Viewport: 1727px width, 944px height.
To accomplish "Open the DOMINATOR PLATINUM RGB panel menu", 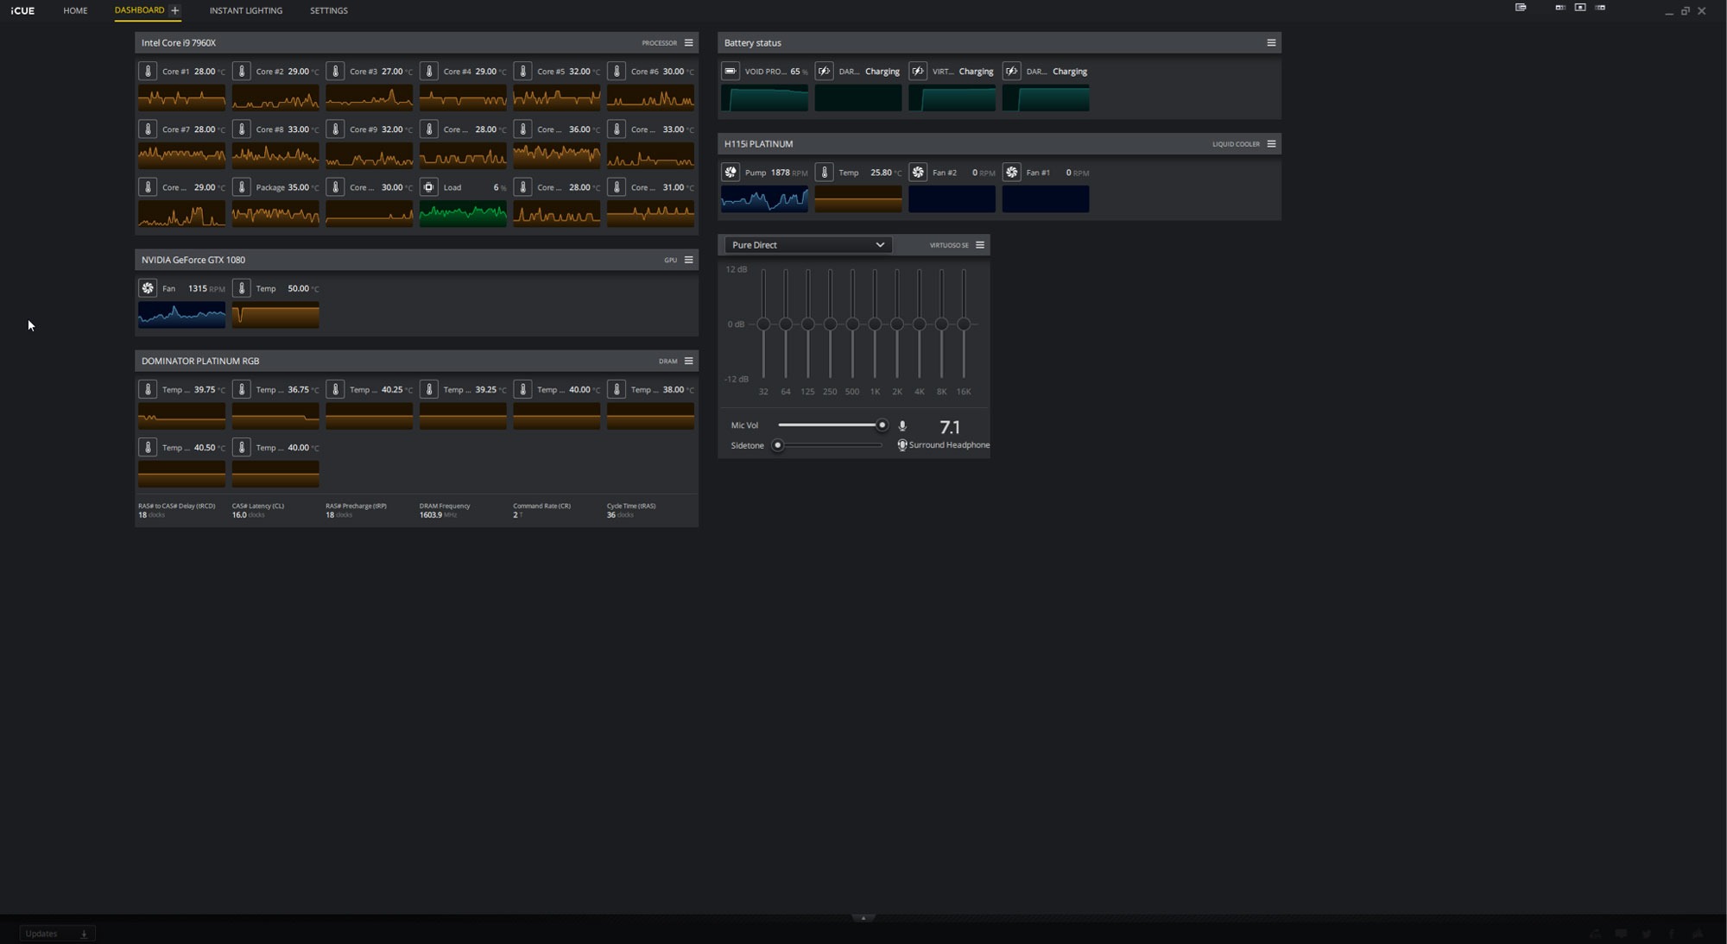I will point(688,361).
